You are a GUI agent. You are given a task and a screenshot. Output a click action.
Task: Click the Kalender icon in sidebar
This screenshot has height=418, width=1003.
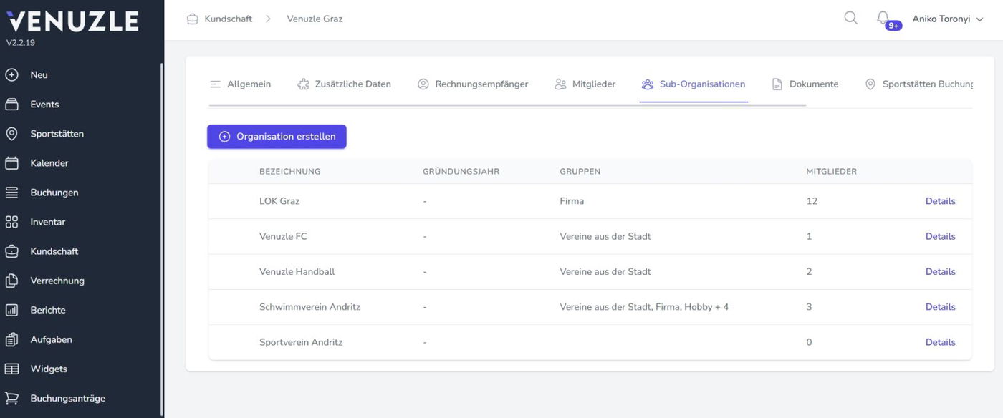[x=11, y=163]
